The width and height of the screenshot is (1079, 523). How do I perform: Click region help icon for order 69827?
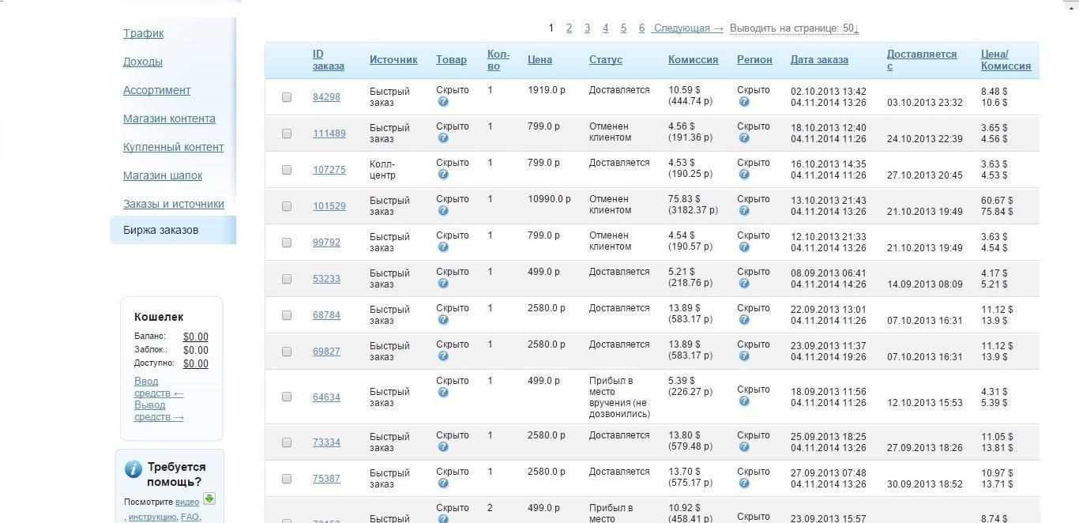(x=744, y=356)
